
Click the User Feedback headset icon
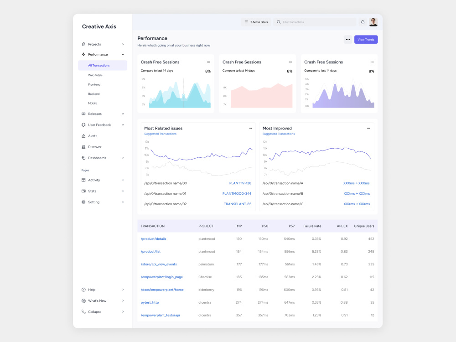(83, 124)
